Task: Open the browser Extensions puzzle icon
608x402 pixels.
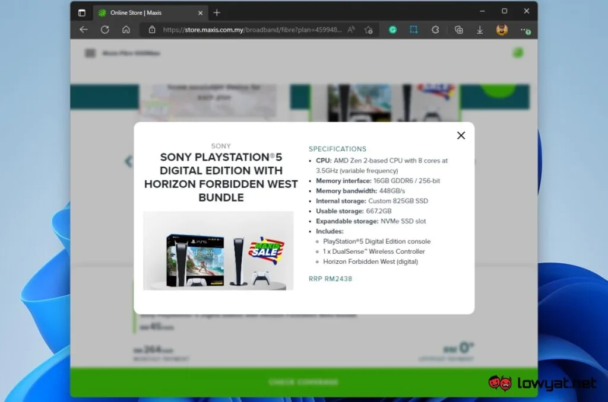Action: pyautogui.click(x=435, y=30)
